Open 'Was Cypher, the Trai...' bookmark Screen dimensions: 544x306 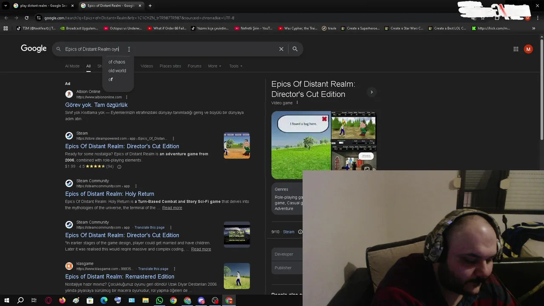[298, 28]
